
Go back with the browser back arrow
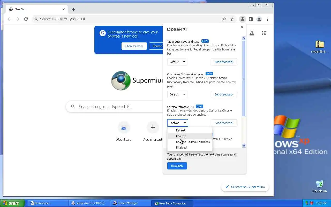pos(9,19)
